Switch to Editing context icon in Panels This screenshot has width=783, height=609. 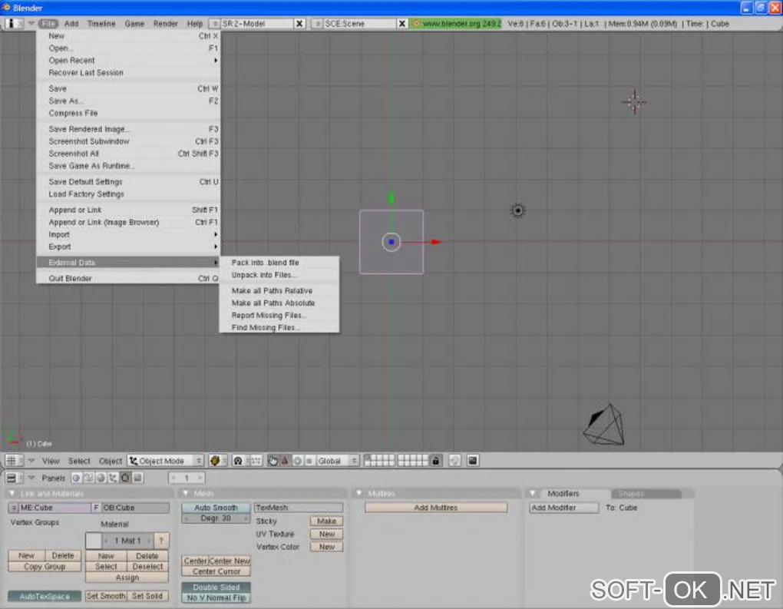point(125,478)
